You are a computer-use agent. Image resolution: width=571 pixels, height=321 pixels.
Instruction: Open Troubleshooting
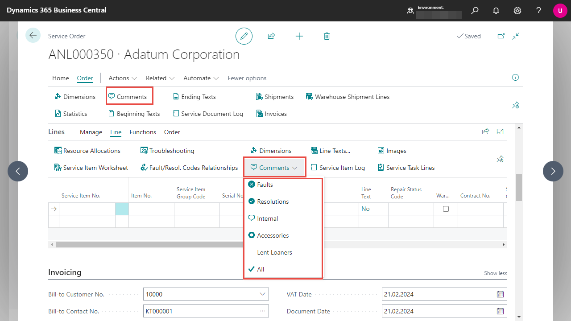[167, 151]
